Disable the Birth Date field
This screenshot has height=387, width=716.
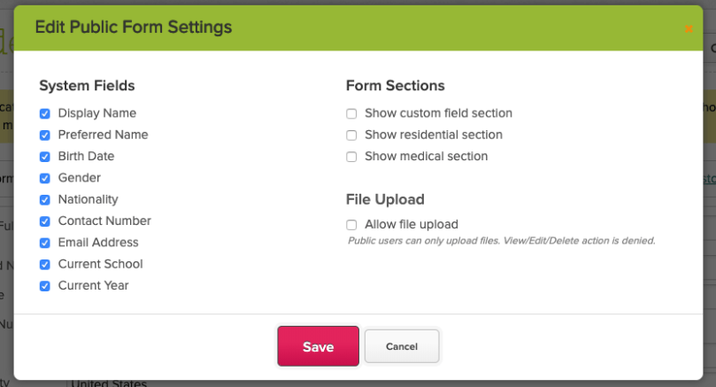pos(44,157)
